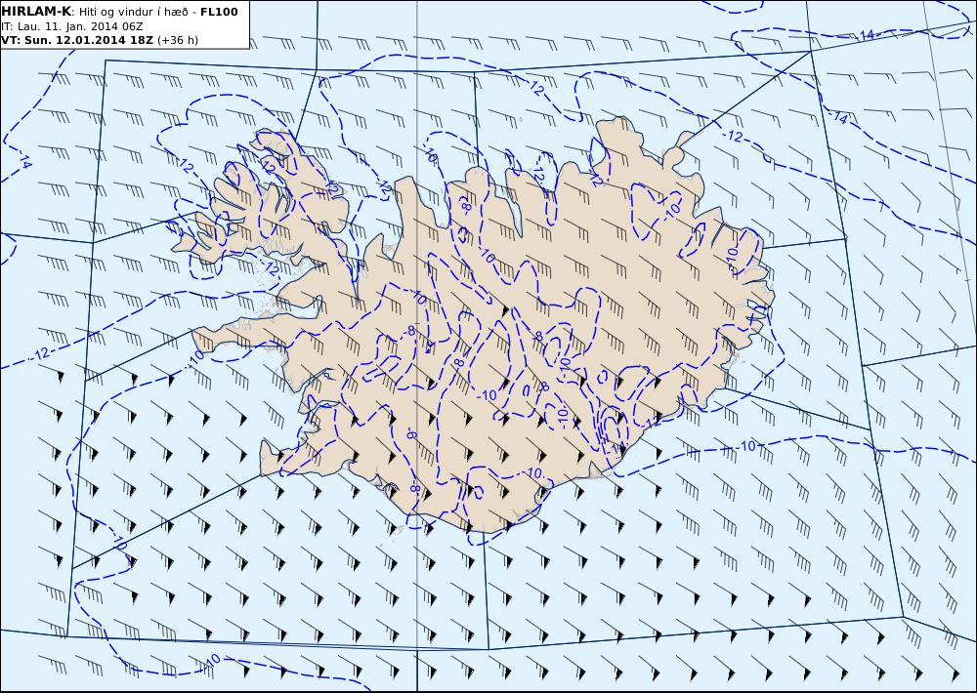Select the 'IT: Lau. 11. Jan. 2014 06Z' line
977x693 pixels.
72,26
